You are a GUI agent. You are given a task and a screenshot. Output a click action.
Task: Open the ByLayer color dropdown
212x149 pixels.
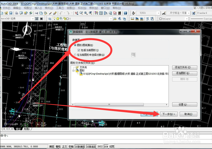187,19
